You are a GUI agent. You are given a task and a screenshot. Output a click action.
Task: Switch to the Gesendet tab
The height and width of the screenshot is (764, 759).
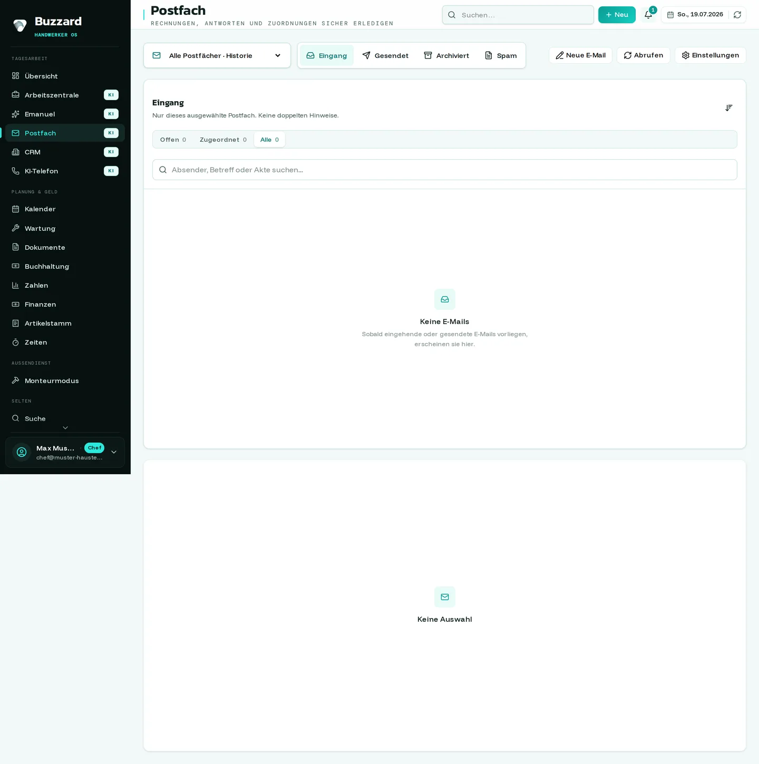coord(385,55)
